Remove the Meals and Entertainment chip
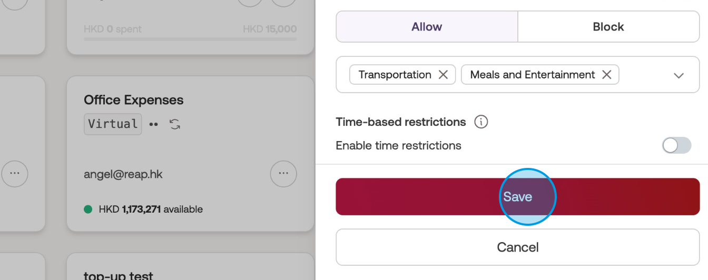The width and height of the screenshot is (708, 280). (x=607, y=75)
